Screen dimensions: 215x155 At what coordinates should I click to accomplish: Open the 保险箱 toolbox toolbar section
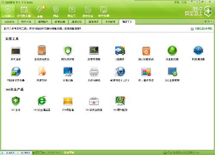tap(72, 12)
